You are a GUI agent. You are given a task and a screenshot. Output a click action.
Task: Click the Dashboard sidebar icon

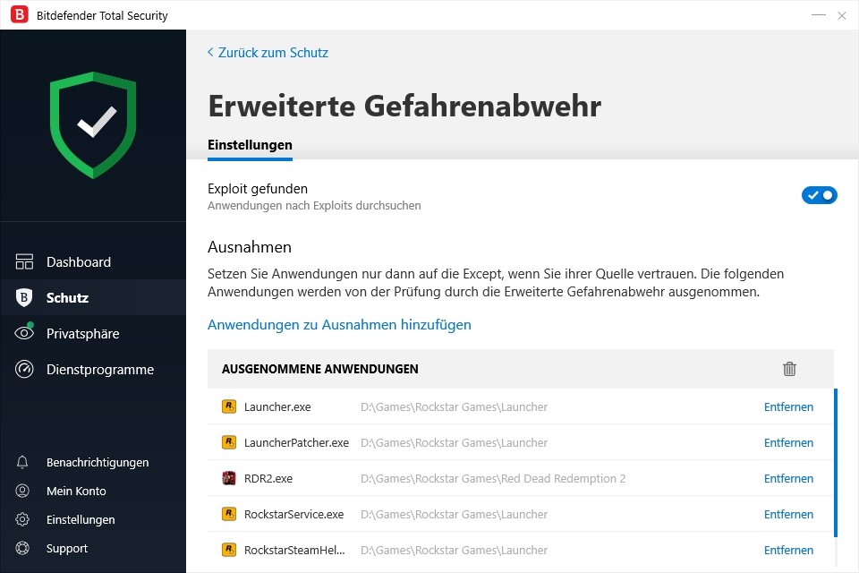pos(24,261)
